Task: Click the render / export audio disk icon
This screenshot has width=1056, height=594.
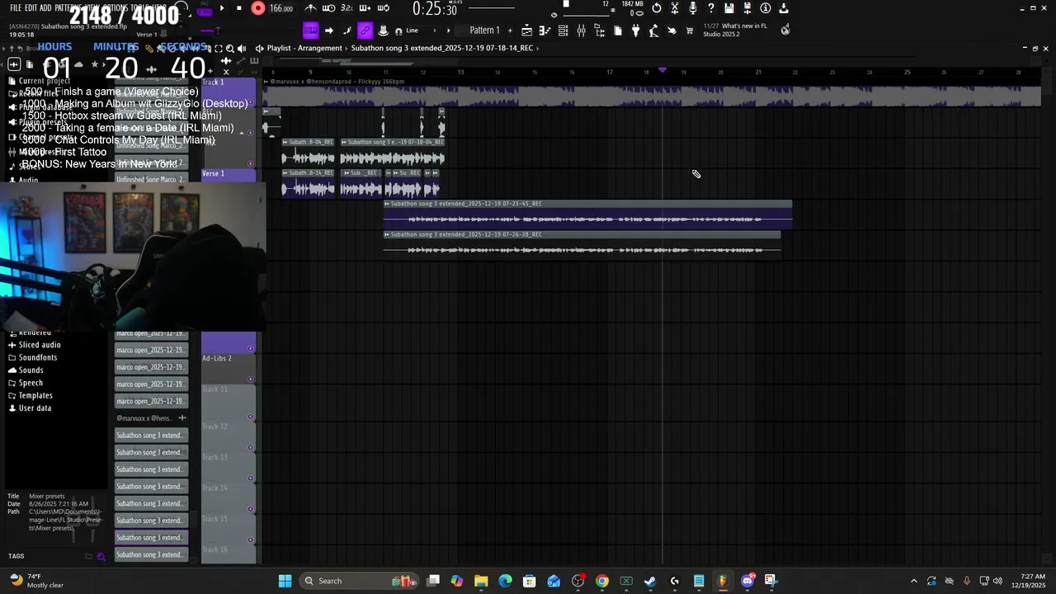Action: tap(747, 8)
